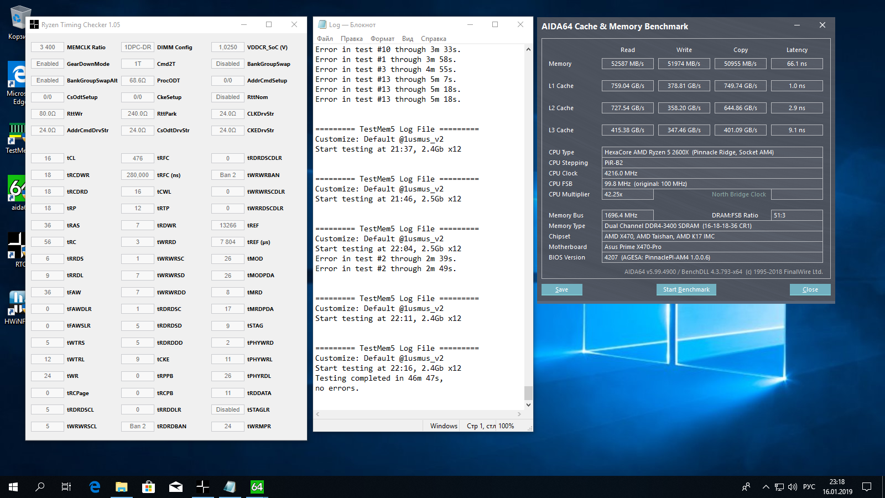The width and height of the screenshot is (885, 498).
Task: Click Notepad vertical scrollbar up arrow
Action: click(x=528, y=49)
